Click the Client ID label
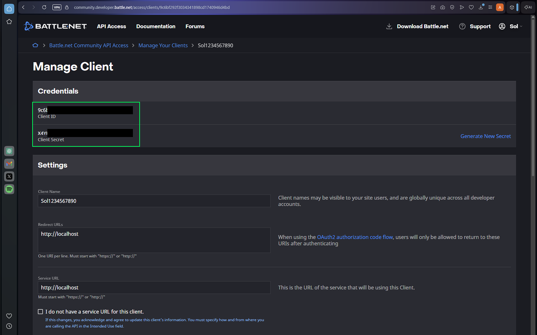The height and width of the screenshot is (335, 537). pos(47,117)
